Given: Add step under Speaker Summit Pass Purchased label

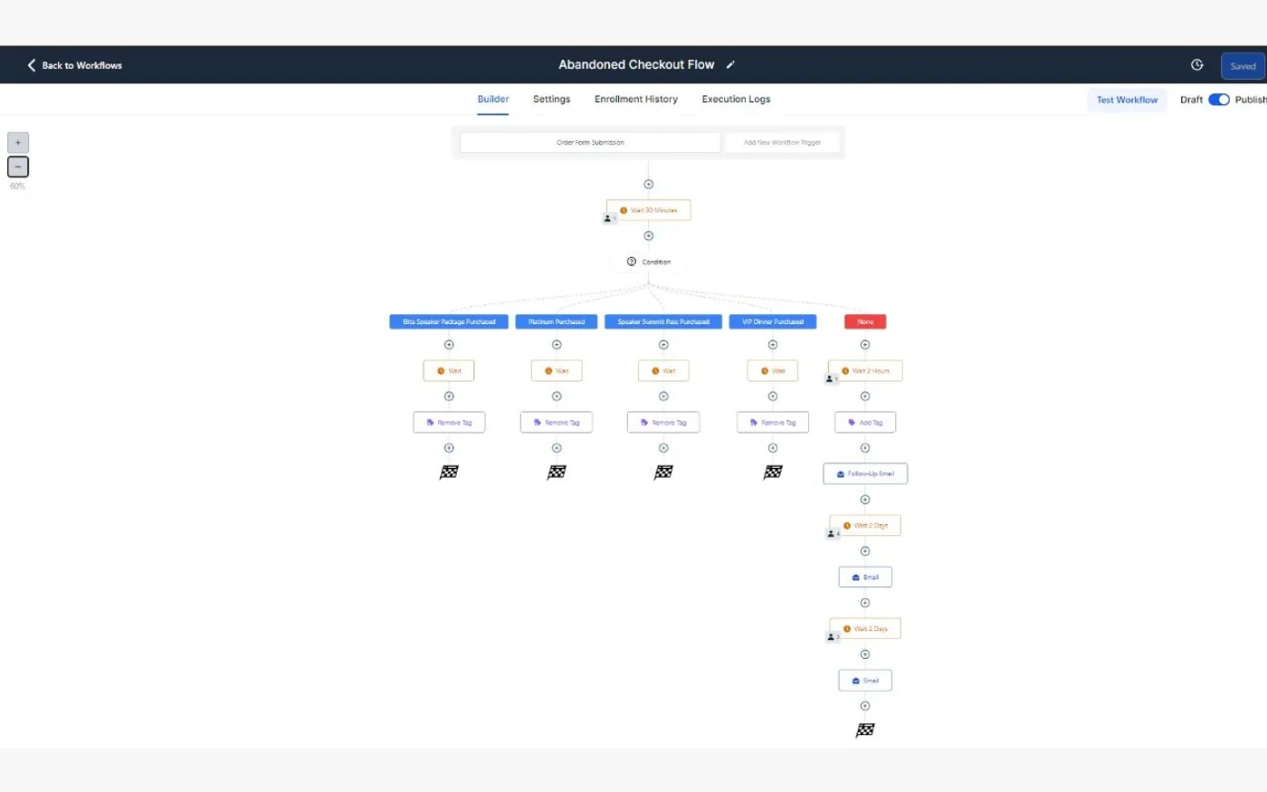Looking at the screenshot, I should click(x=663, y=345).
